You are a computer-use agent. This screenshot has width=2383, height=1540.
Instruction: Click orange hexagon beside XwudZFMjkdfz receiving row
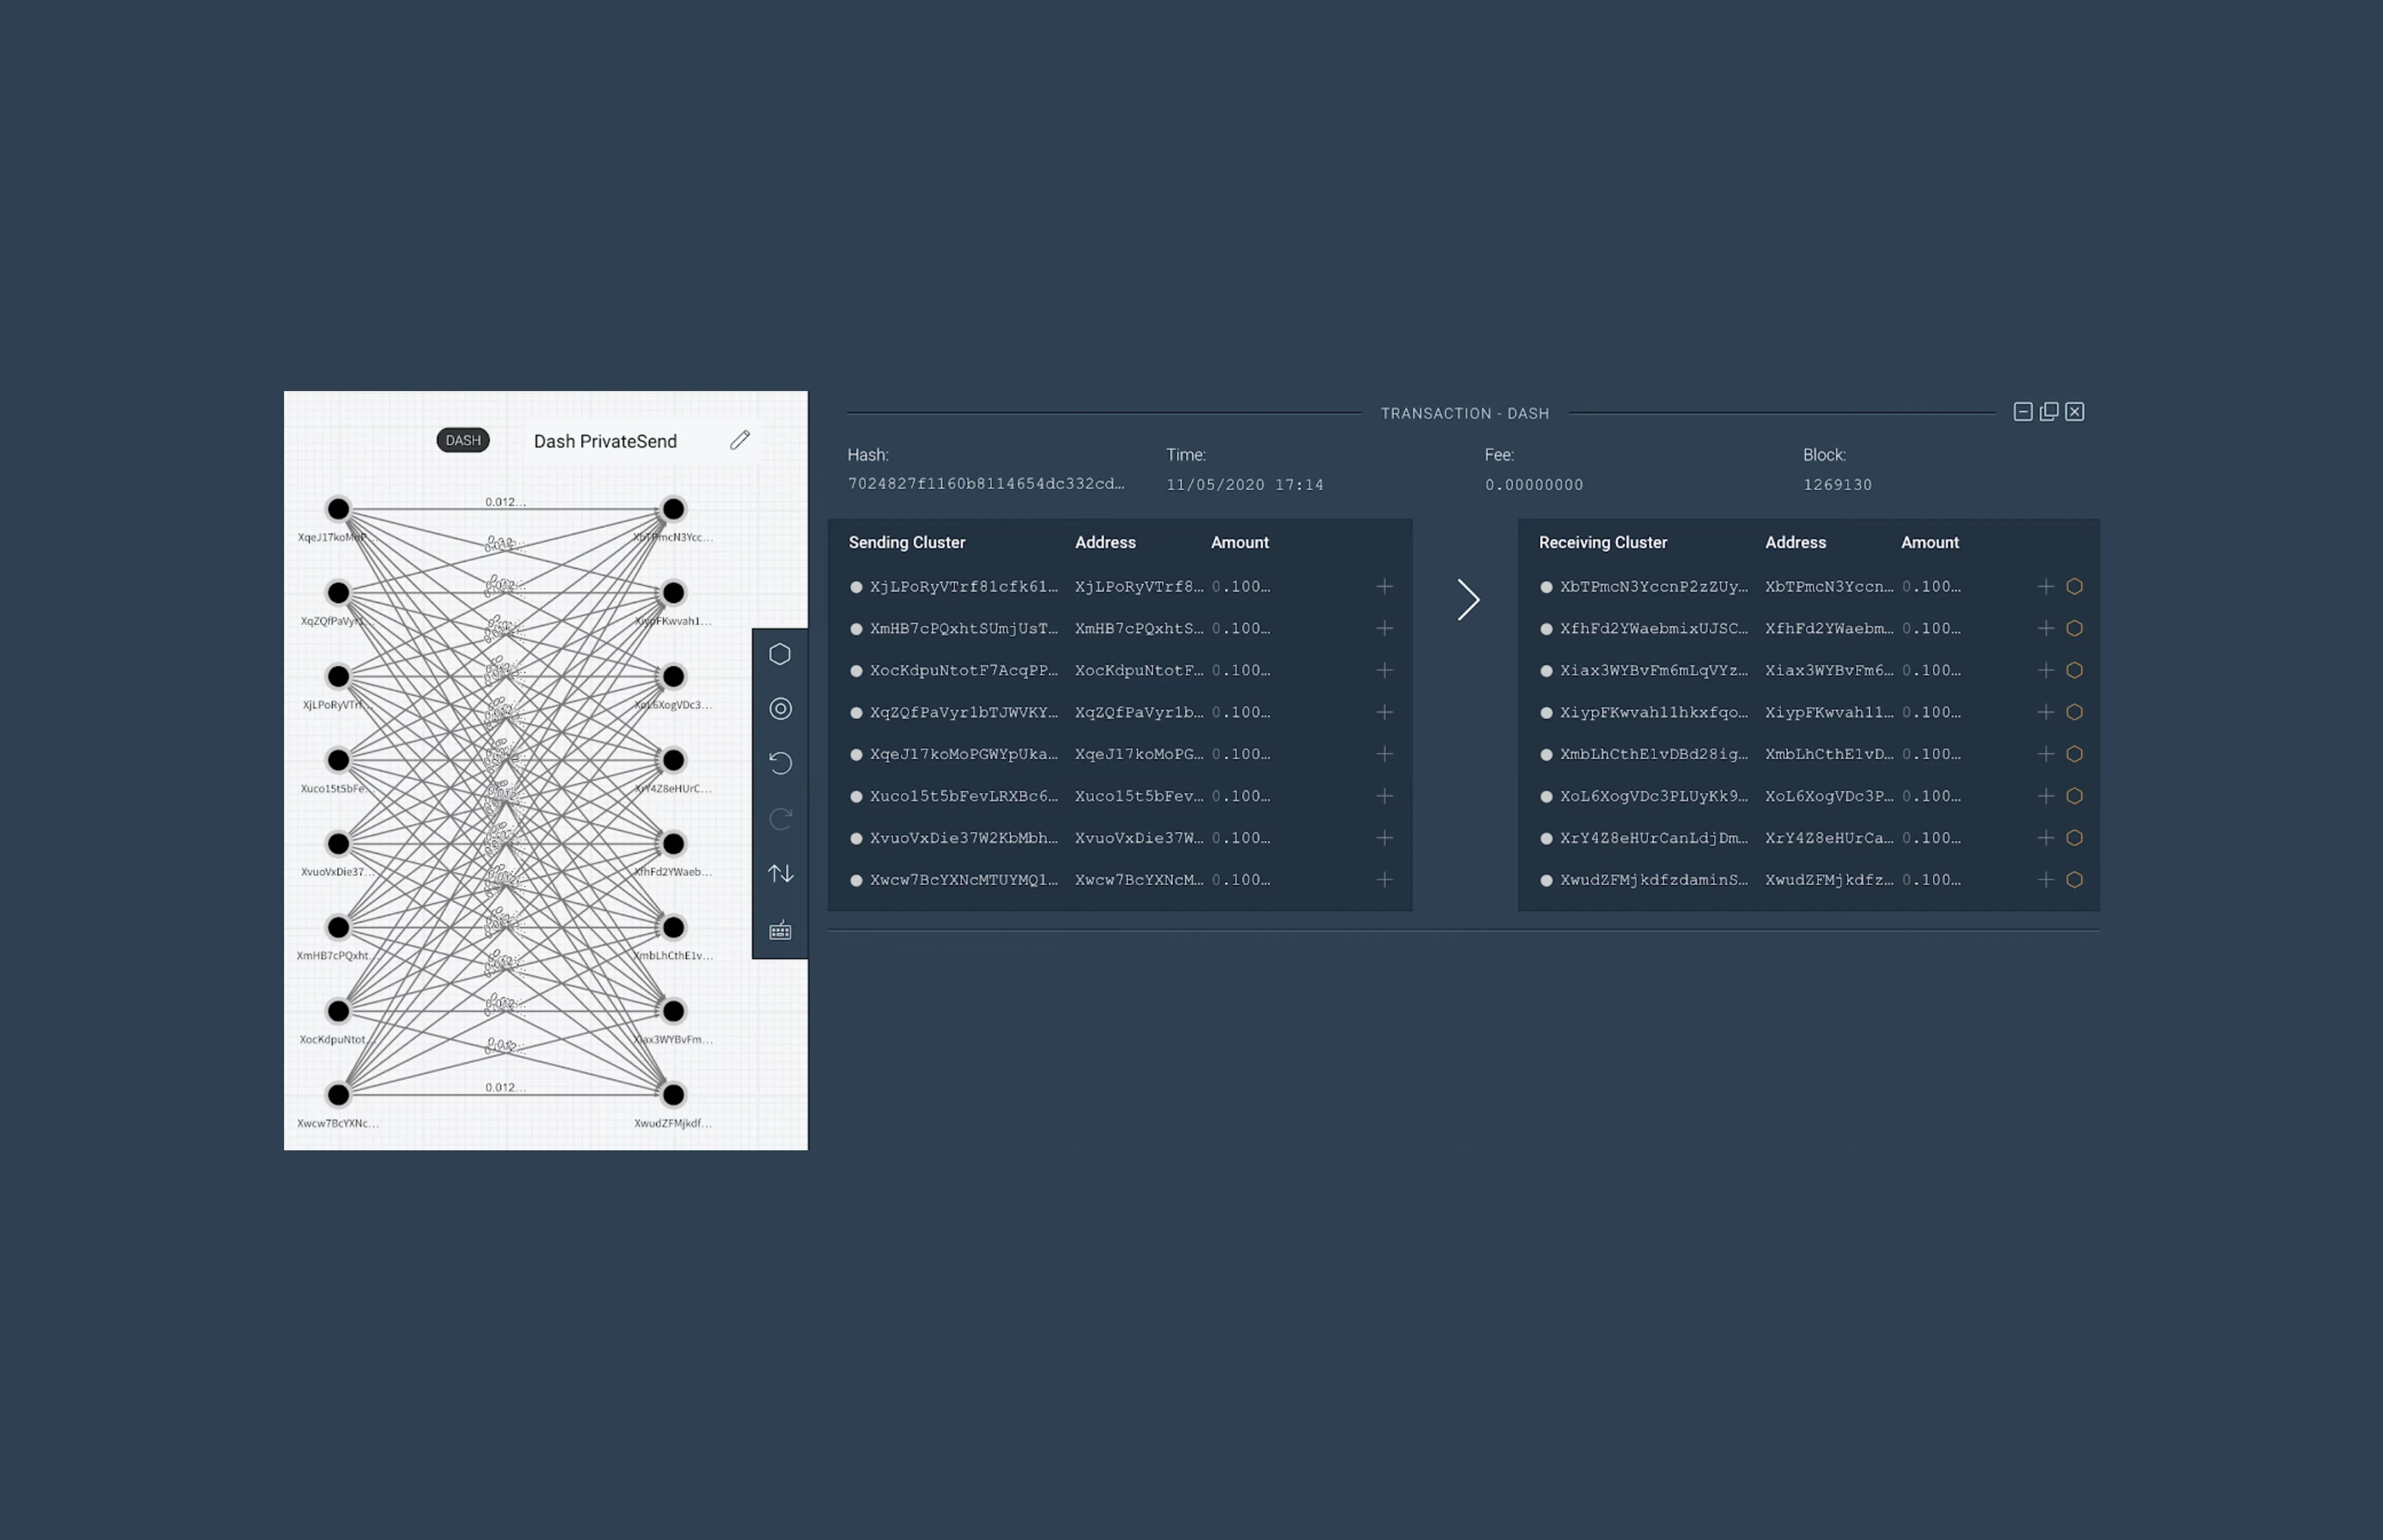[x=2074, y=880]
